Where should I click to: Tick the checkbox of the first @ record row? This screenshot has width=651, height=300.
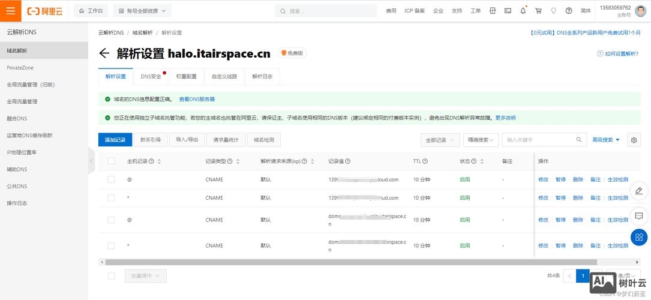coord(111,179)
